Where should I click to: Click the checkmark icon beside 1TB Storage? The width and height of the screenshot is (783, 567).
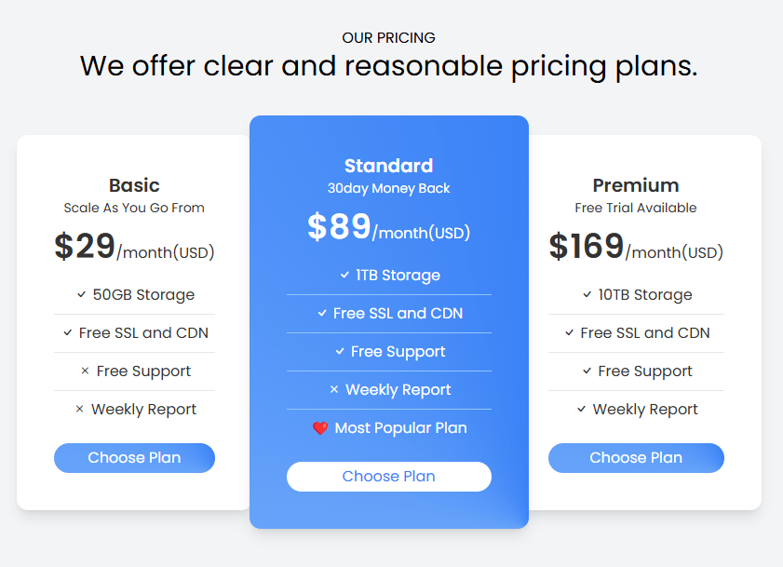point(344,275)
